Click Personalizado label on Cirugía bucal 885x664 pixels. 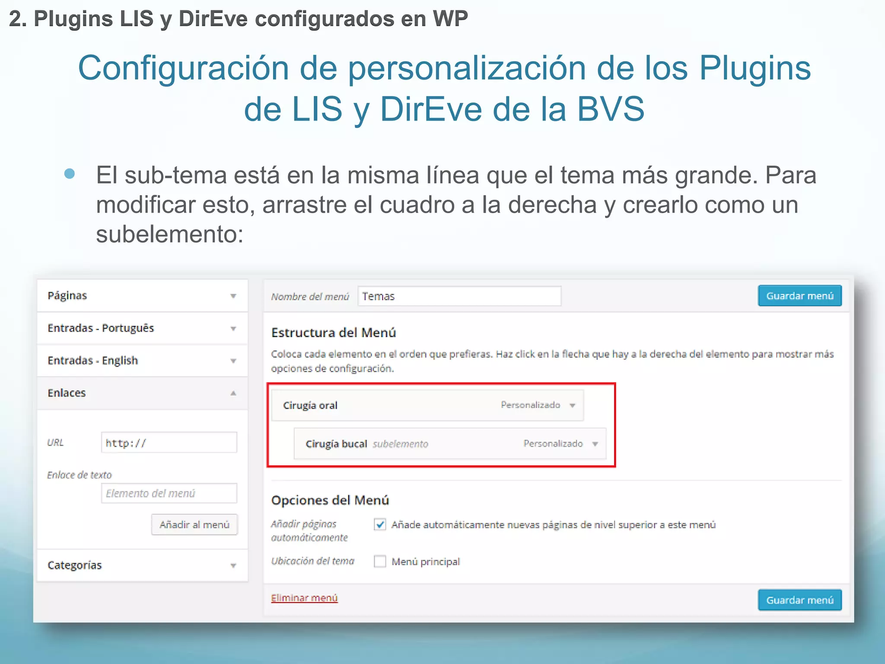point(553,444)
